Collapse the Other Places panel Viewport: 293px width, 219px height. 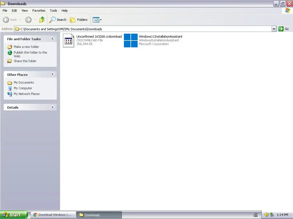(x=53, y=74)
